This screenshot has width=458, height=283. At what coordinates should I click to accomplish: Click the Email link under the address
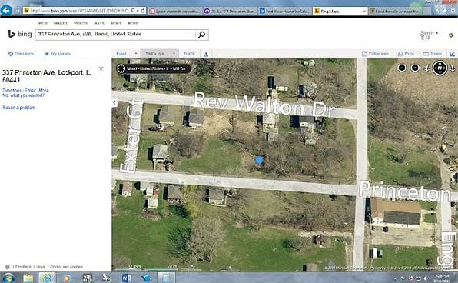(31, 90)
